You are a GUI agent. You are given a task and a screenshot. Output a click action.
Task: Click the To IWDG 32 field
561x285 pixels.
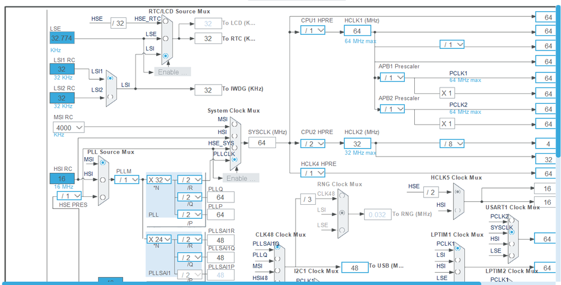click(x=208, y=90)
